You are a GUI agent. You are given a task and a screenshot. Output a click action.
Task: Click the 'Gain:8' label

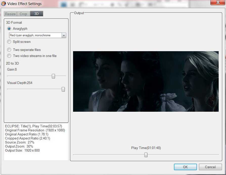click(12, 69)
